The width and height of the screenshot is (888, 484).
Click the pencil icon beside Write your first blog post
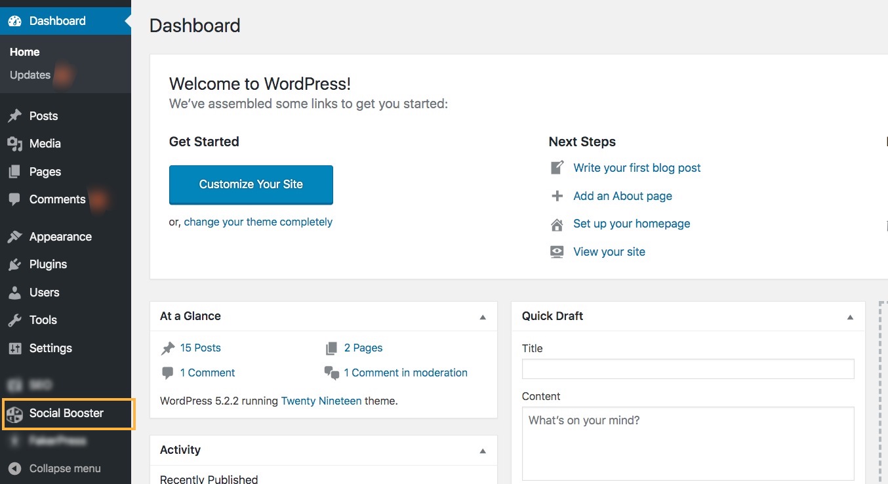click(557, 168)
